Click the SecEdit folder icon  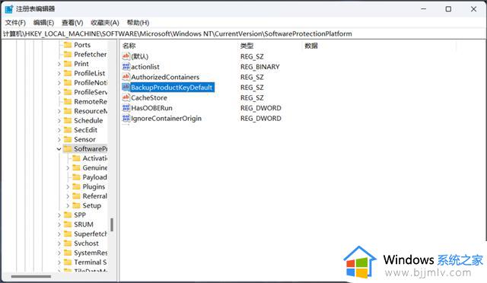pos(68,130)
